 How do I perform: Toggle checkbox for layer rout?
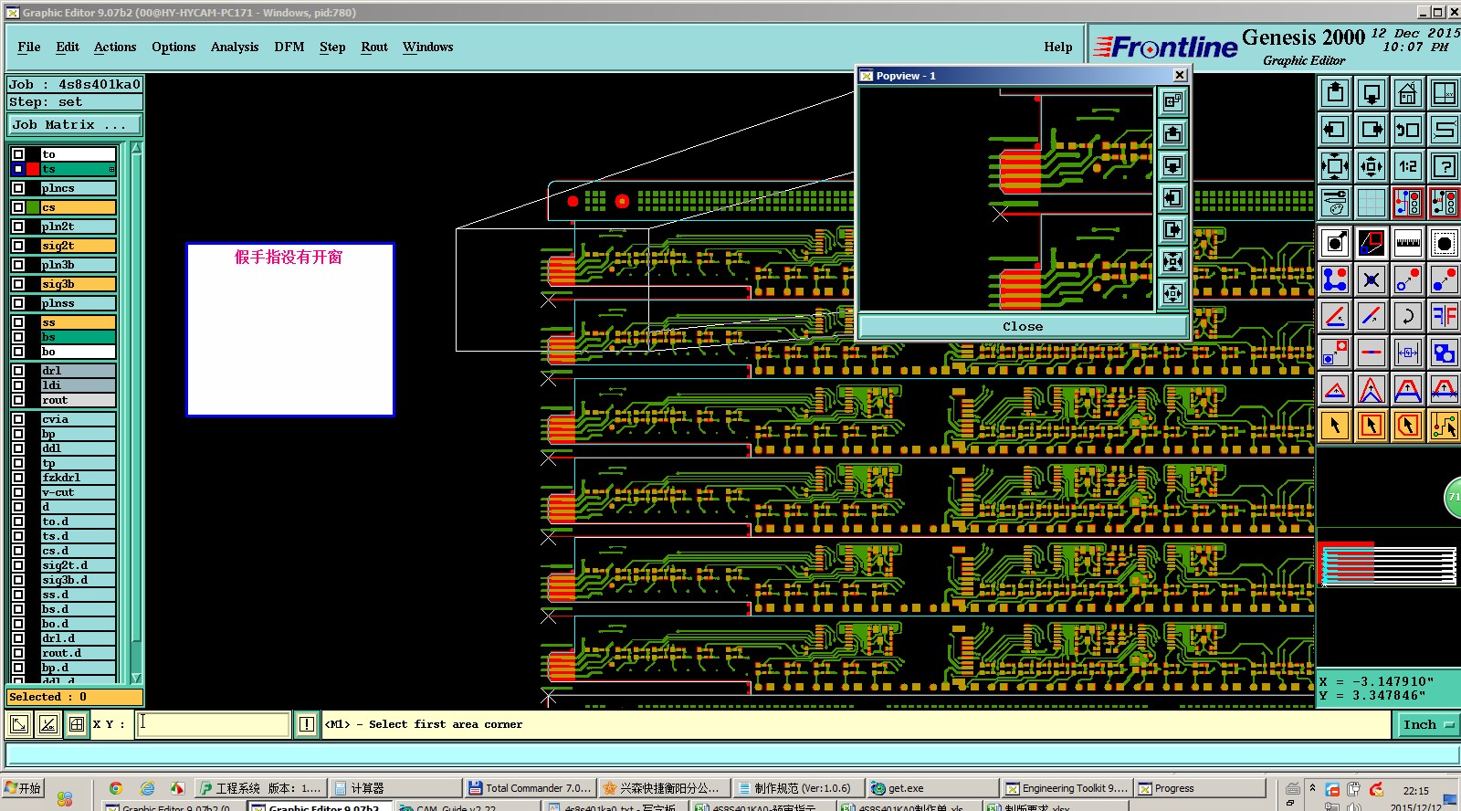pyautogui.click(x=18, y=400)
